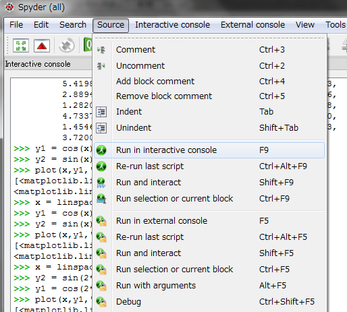Click the Comment icon in Source menu
Screen dimensions: 347x312
(x=101, y=50)
